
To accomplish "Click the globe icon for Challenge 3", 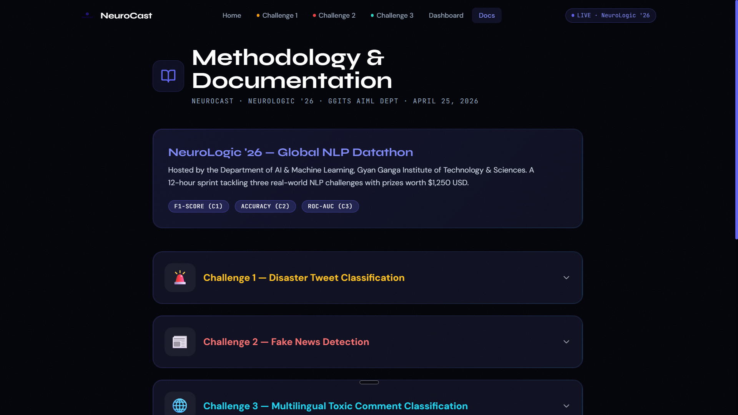I will click(180, 405).
